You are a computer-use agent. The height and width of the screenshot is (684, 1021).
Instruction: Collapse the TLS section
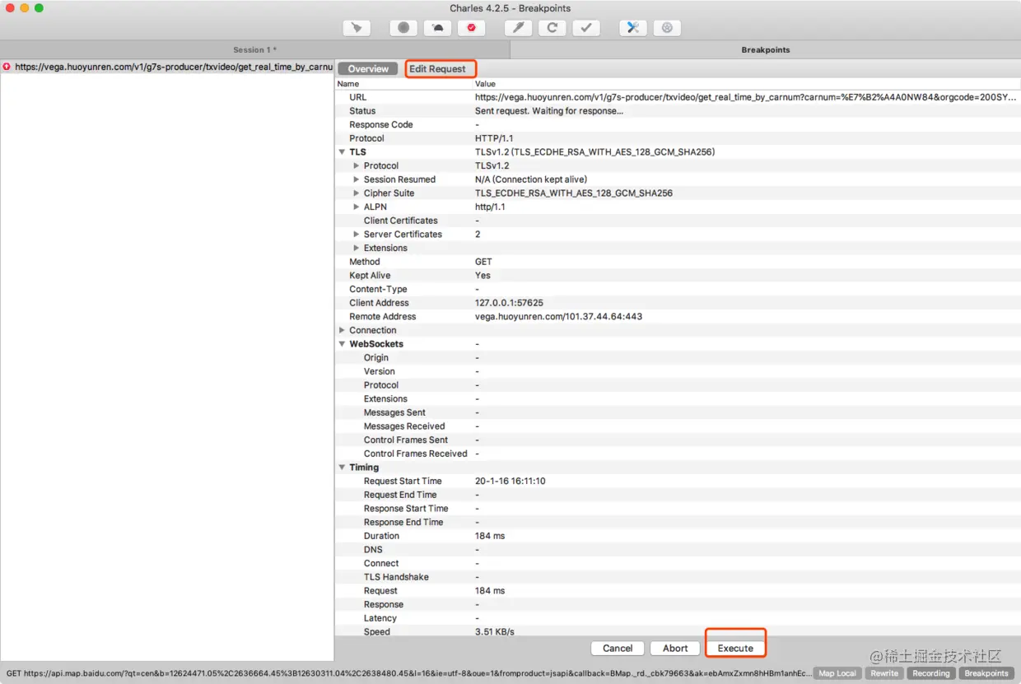pos(342,152)
